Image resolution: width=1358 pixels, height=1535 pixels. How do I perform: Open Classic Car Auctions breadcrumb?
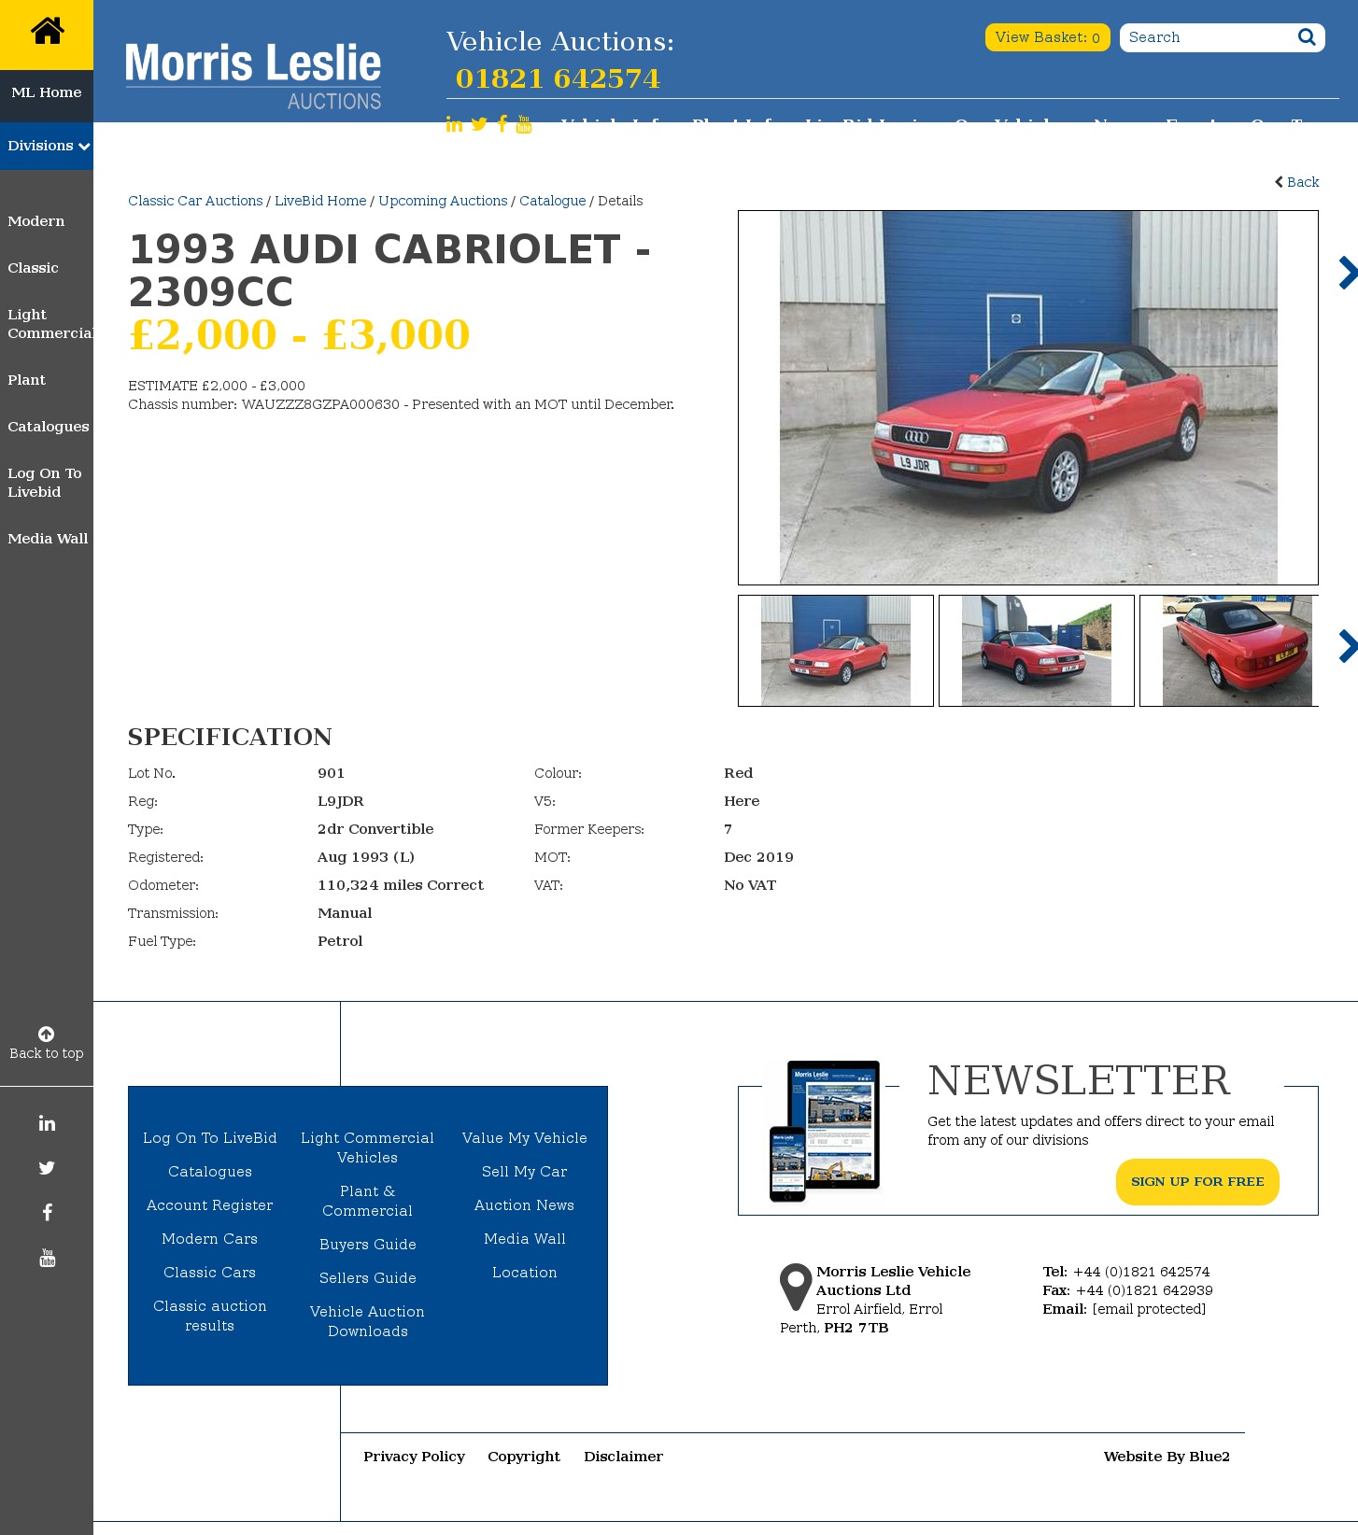(195, 201)
